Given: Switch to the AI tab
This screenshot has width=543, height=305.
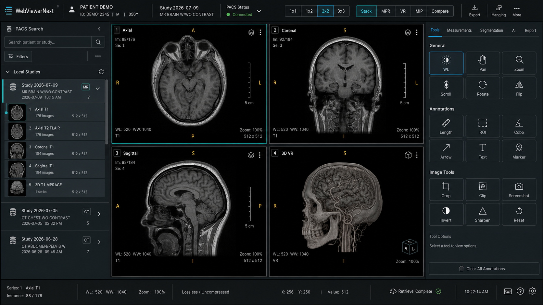Looking at the screenshot, I should [x=514, y=30].
